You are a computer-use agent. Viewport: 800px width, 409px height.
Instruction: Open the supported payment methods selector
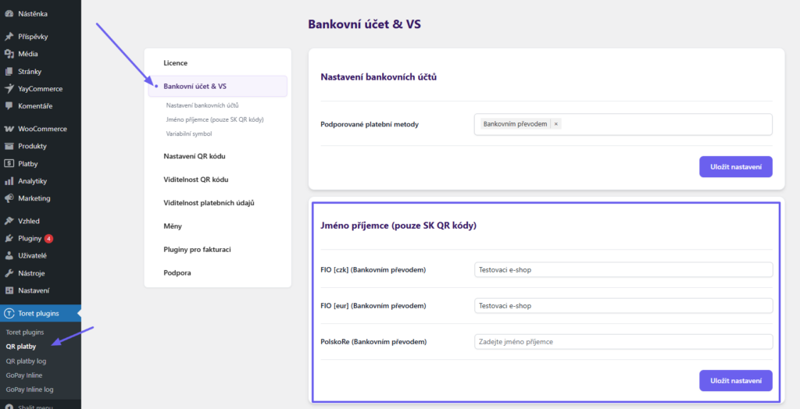[x=664, y=124]
